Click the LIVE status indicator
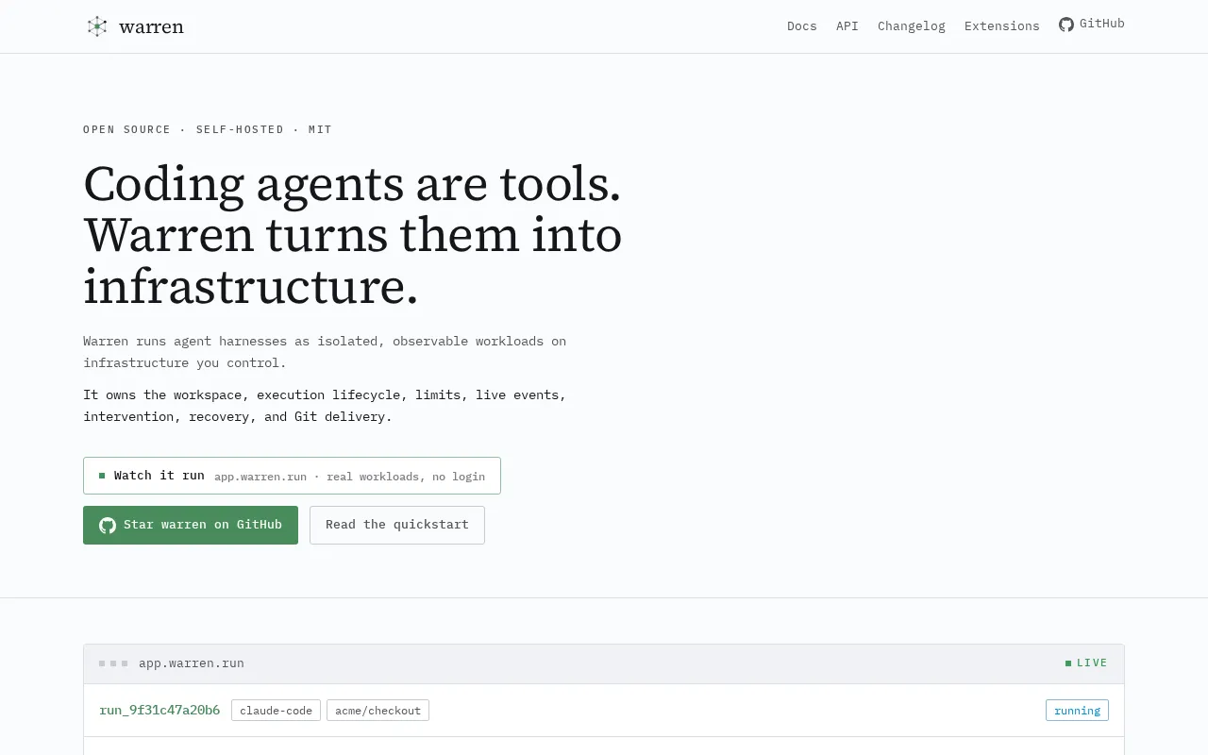This screenshot has height=755, width=1208. click(x=1087, y=663)
